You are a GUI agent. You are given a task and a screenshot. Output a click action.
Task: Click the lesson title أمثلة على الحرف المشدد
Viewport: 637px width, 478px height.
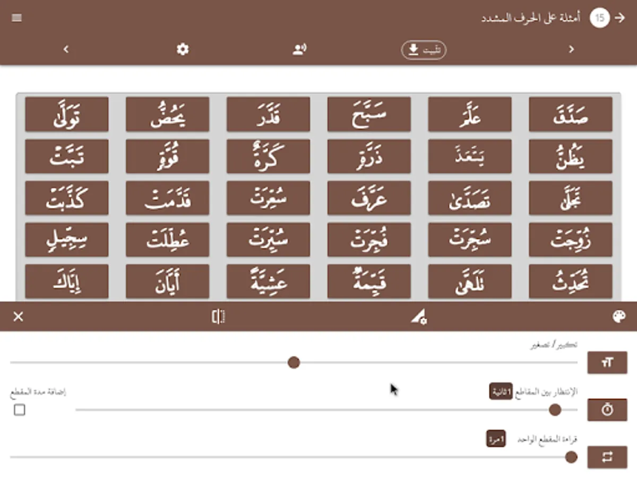click(531, 18)
